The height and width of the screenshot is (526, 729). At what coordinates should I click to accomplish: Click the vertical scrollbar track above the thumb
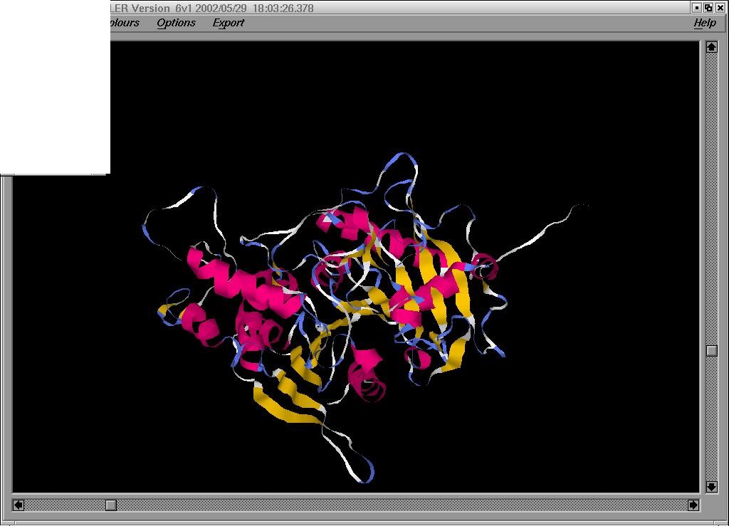711,199
